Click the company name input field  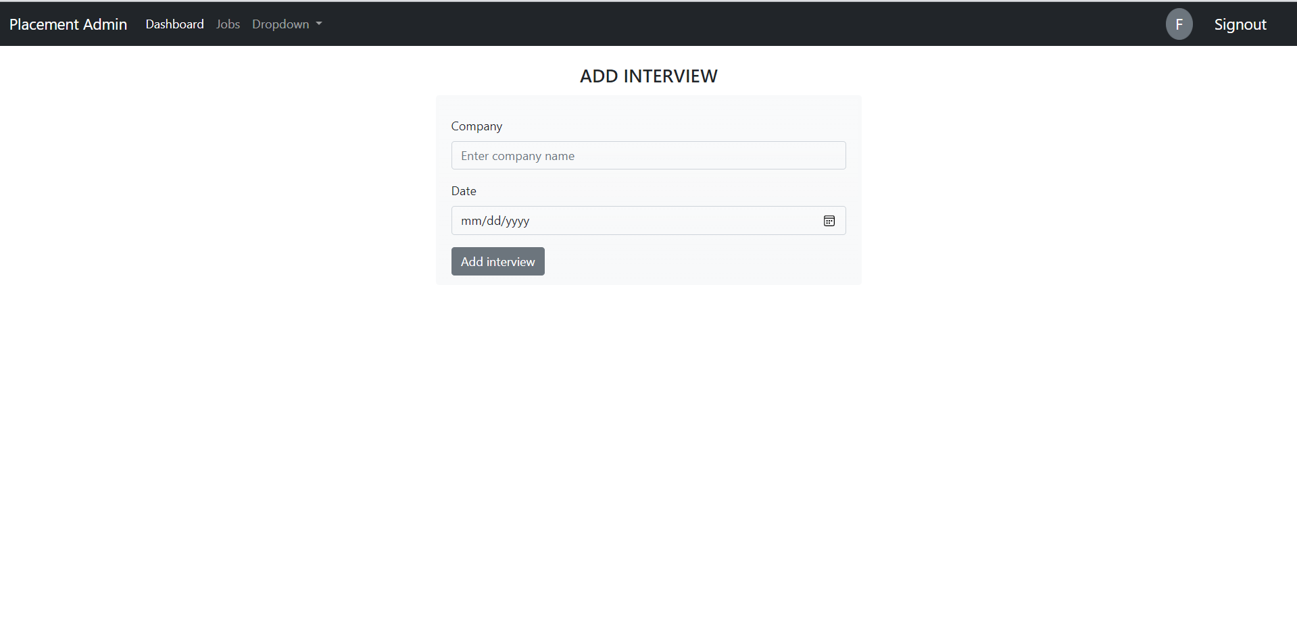click(648, 155)
